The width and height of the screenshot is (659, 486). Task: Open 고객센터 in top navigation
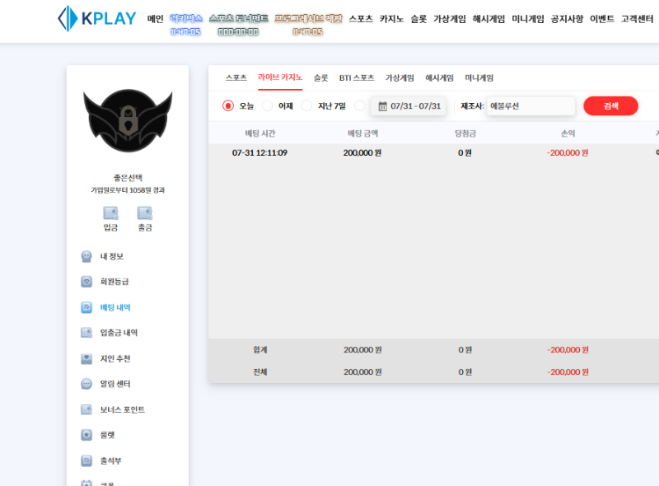pos(637,19)
